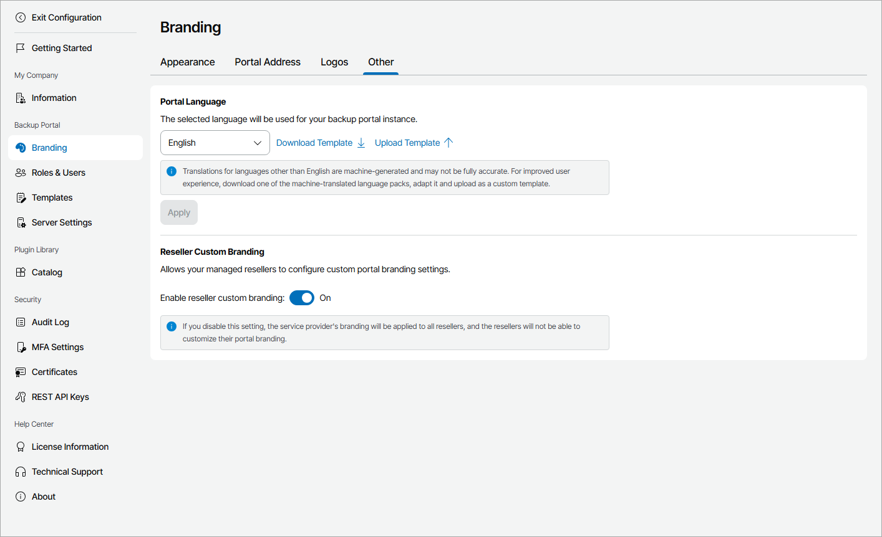Open MFA Settings in the sidebar

(57, 347)
